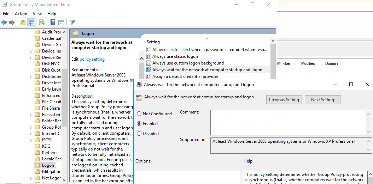Click the Previous Setting button

[284, 100]
